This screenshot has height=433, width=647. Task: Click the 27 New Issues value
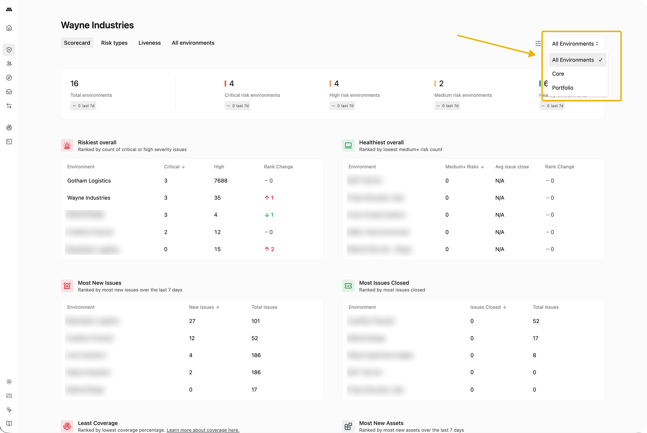(x=192, y=321)
